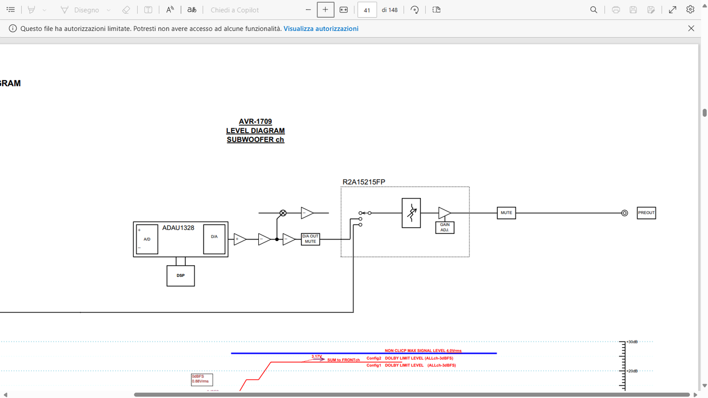Save a copy with Save As
The width and height of the screenshot is (708, 398).
(651, 10)
